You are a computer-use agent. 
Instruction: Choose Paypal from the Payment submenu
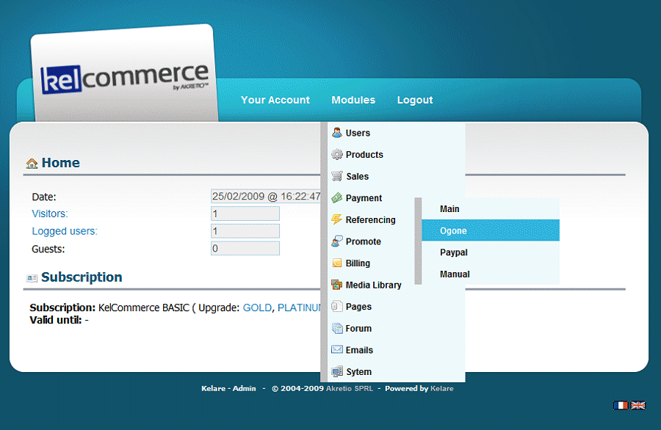point(454,252)
